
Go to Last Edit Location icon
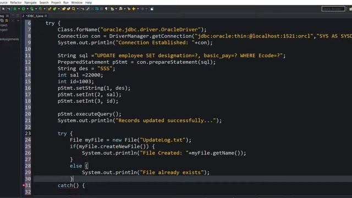(x=129, y=9)
